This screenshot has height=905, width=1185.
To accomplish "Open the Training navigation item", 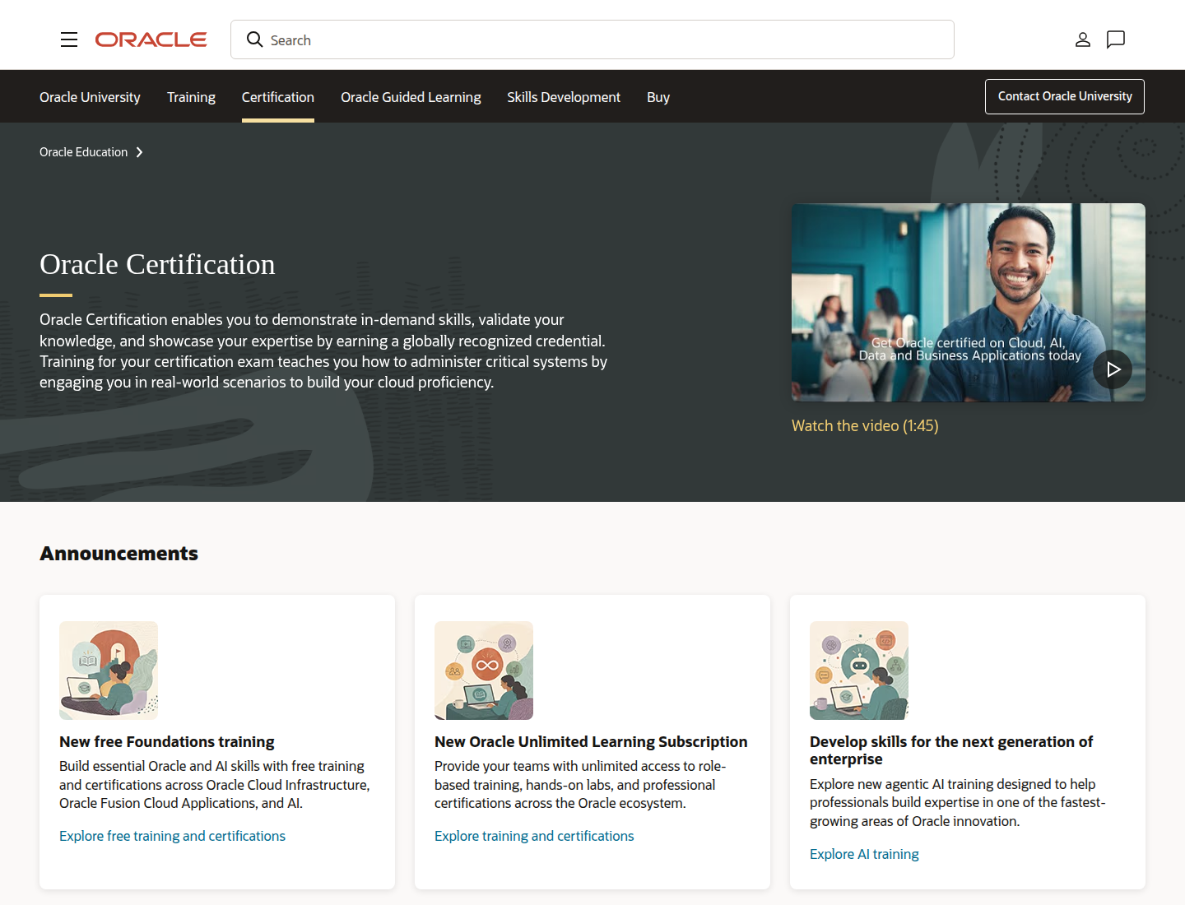I will [191, 97].
